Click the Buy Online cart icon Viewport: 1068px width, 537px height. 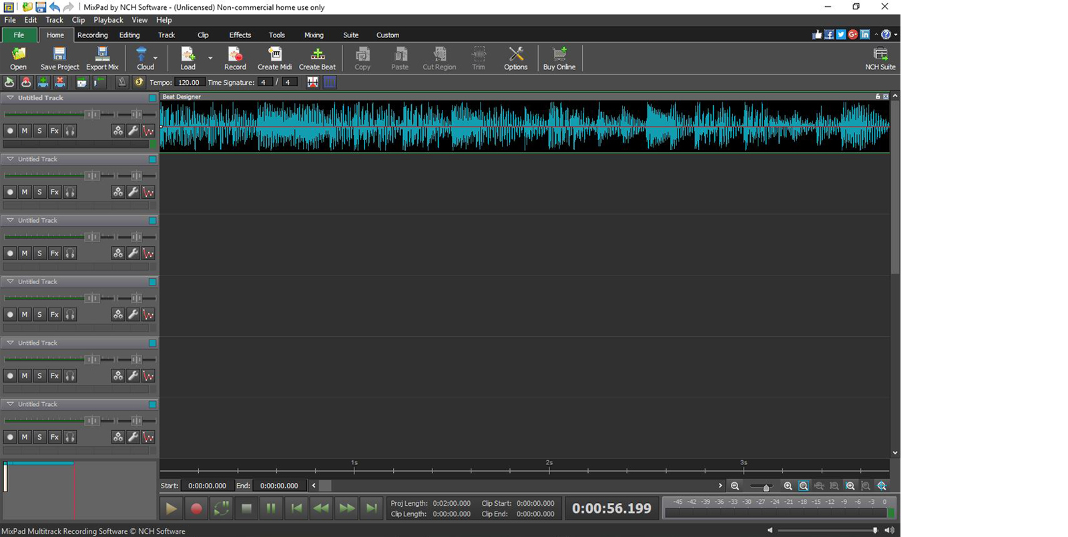559,58
